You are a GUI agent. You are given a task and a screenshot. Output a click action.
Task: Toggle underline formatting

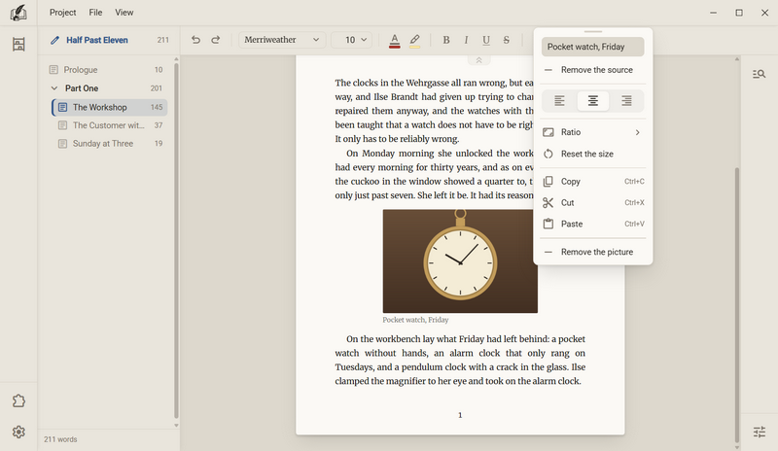486,40
